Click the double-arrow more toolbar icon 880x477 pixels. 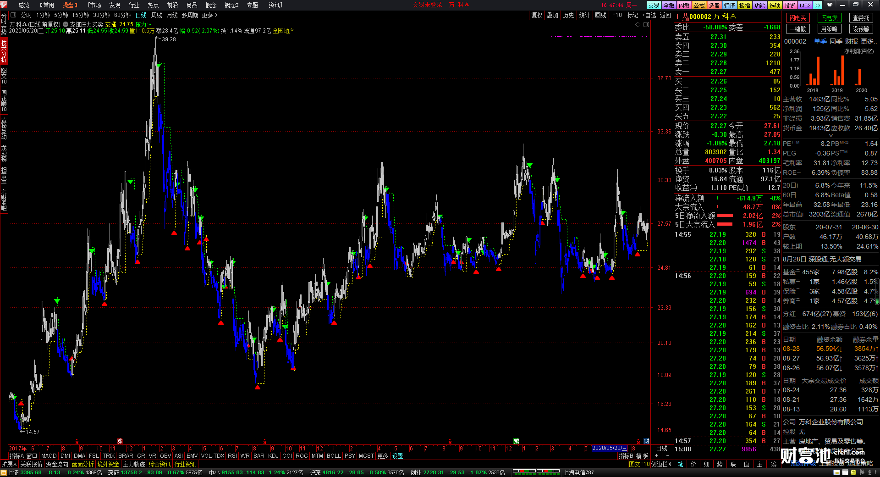[x=817, y=5]
